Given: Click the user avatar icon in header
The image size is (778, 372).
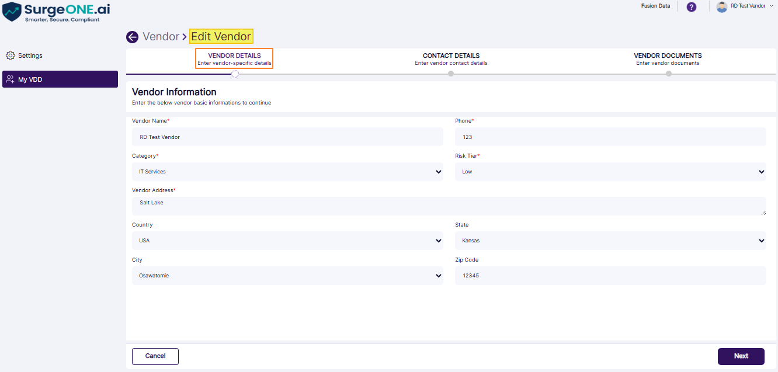Looking at the screenshot, I should click(722, 7).
